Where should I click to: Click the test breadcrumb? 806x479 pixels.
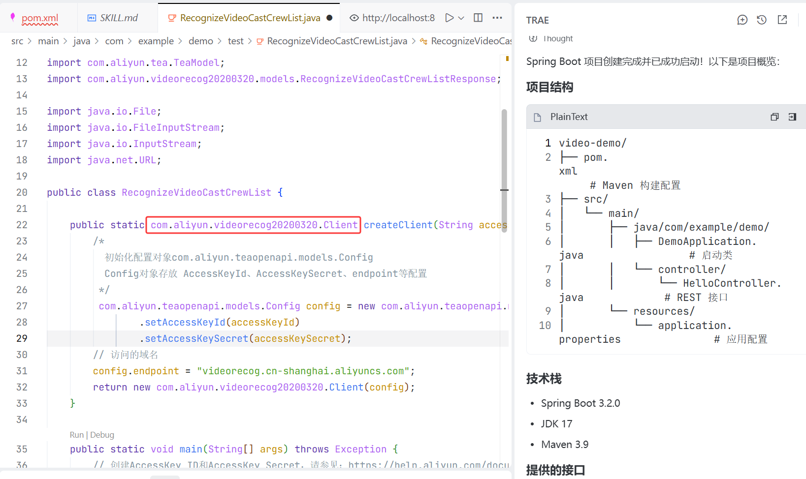(x=236, y=41)
